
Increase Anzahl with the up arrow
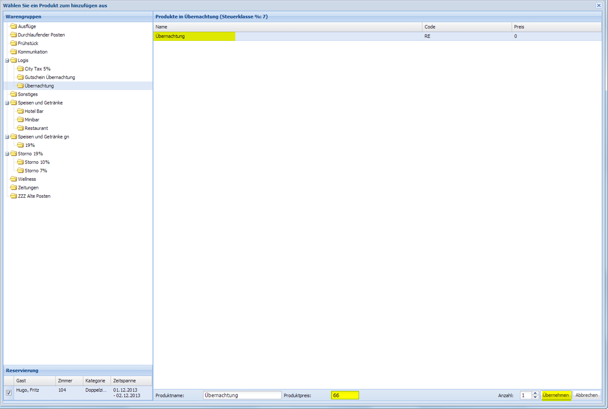pos(535,393)
